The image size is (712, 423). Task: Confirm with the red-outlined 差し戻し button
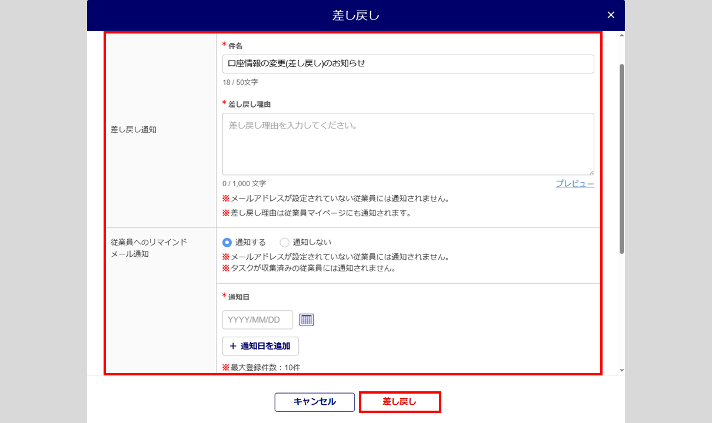click(400, 402)
